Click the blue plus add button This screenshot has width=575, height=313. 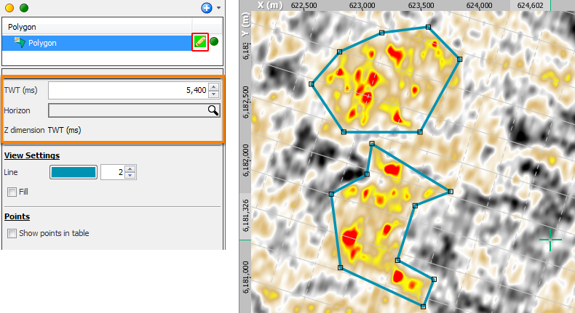[x=207, y=8]
